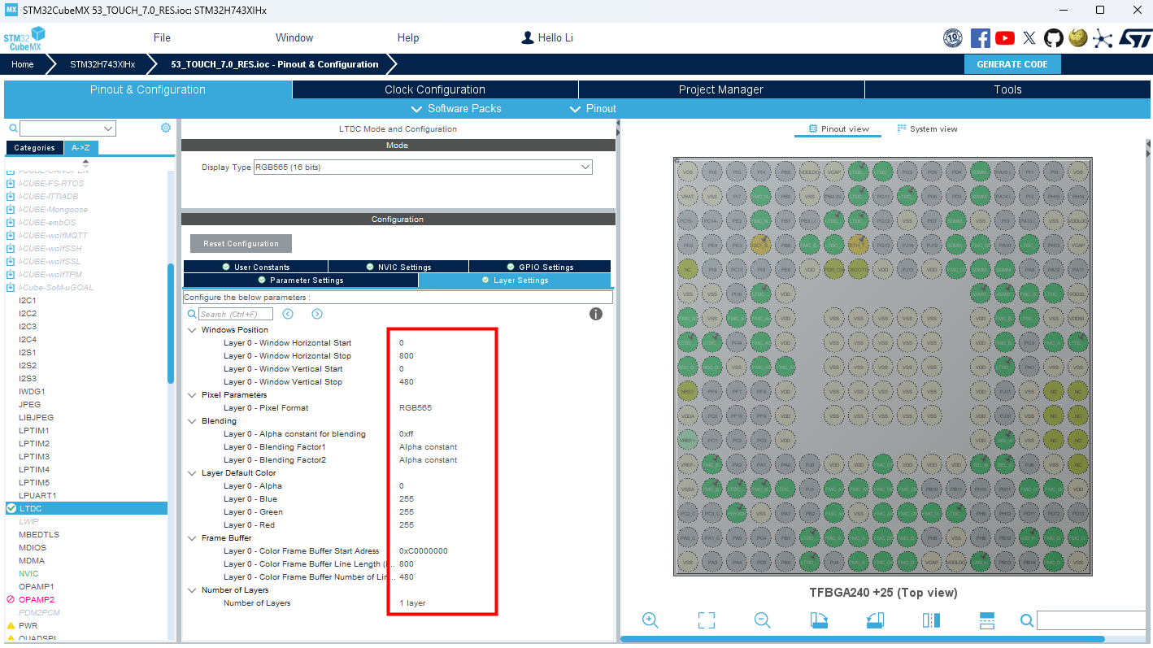The image size is (1153, 648).
Task: Select the OPAMP2 peripheral in the list
Action: (x=37, y=599)
